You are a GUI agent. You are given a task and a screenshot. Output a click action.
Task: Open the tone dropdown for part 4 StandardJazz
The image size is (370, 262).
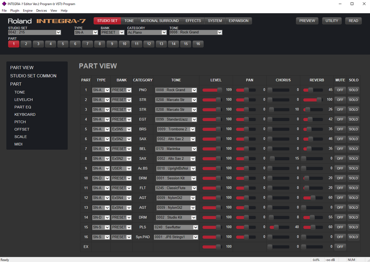coord(176,119)
